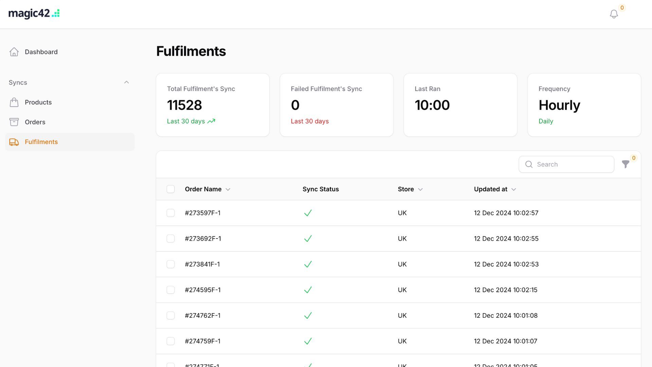Click order name #273841F-1
The height and width of the screenshot is (367, 652).
[202, 264]
